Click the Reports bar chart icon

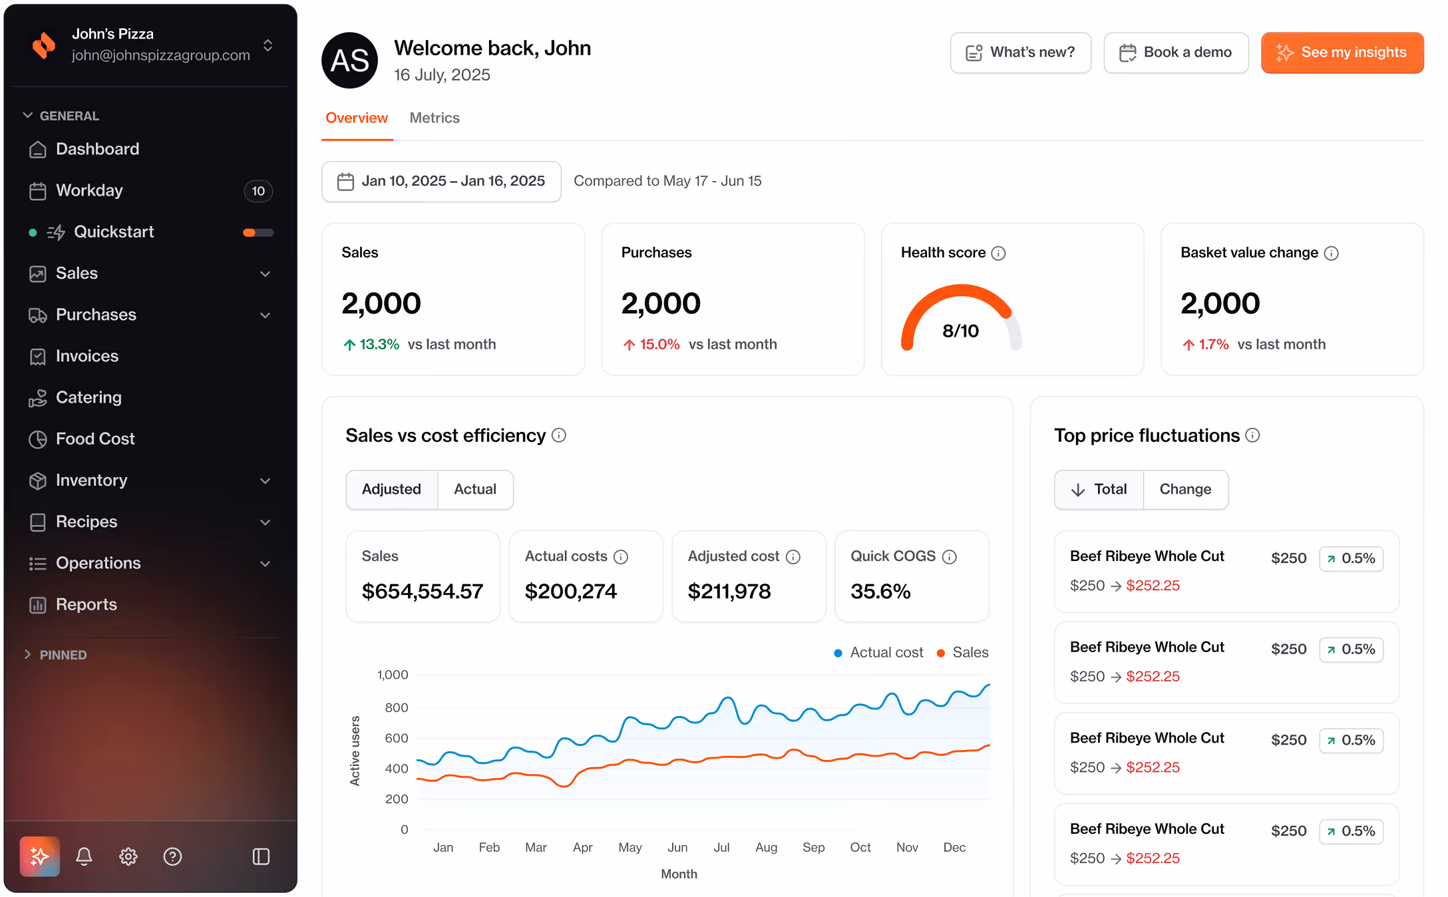[38, 605]
